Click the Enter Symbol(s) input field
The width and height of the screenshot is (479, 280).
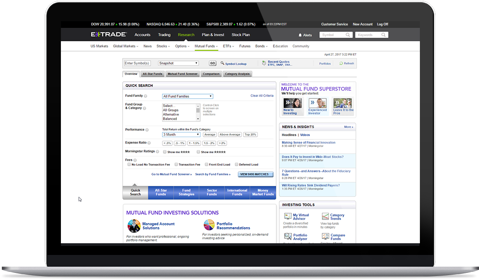tap(137, 64)
